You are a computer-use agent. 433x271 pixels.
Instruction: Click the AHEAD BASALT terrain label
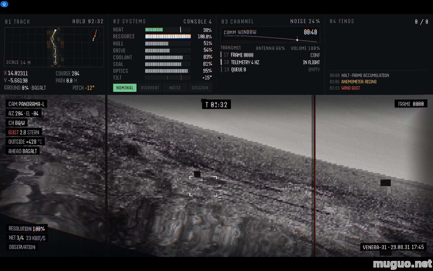pyautogui.click(x=23, y=151)
